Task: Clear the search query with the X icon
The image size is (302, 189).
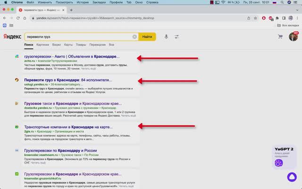Action: click(134, 37)
